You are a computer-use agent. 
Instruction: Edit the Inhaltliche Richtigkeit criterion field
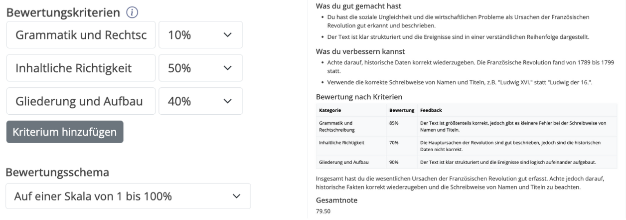81,68
